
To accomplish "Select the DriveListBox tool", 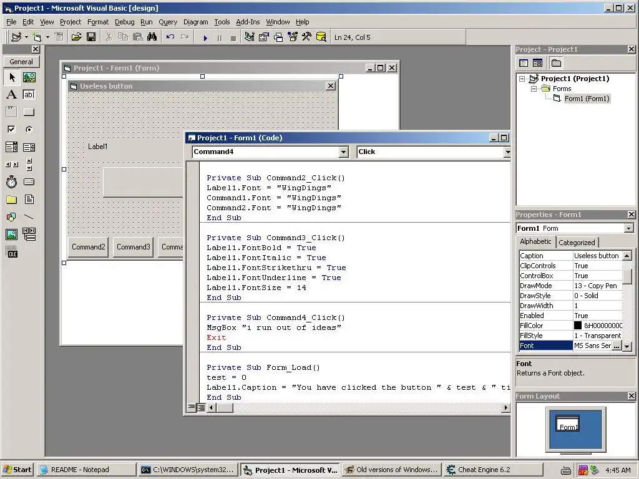I will (x=29, y=182).
